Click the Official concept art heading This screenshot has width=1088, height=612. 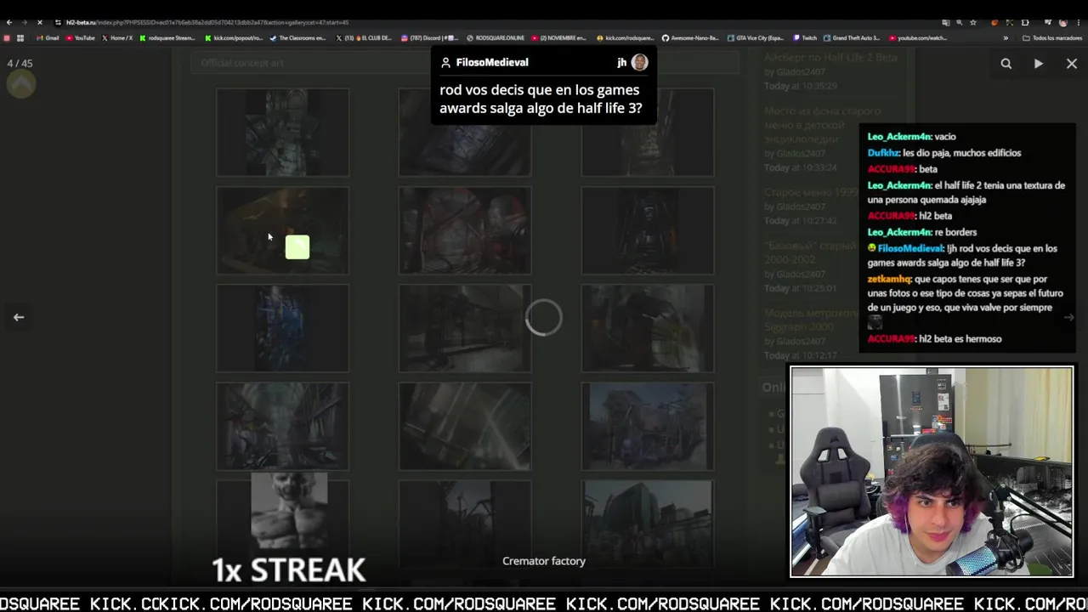tap(242, 63)
